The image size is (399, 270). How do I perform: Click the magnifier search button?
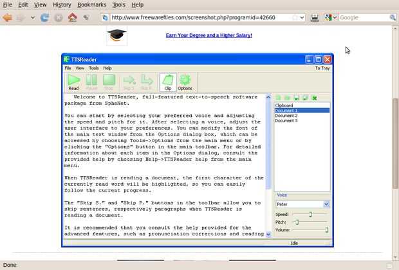click(x=393, y=17)
